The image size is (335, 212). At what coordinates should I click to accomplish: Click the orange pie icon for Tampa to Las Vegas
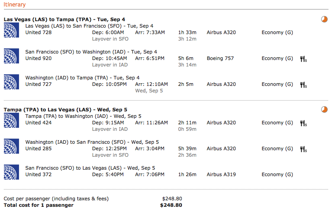[x=324, y=109]
